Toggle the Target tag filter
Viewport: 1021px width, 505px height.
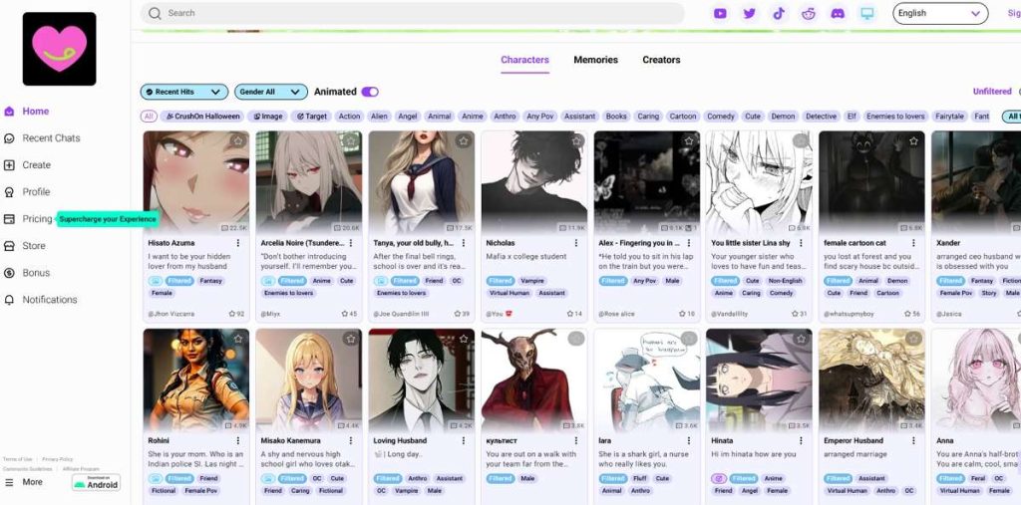point(312,117)
